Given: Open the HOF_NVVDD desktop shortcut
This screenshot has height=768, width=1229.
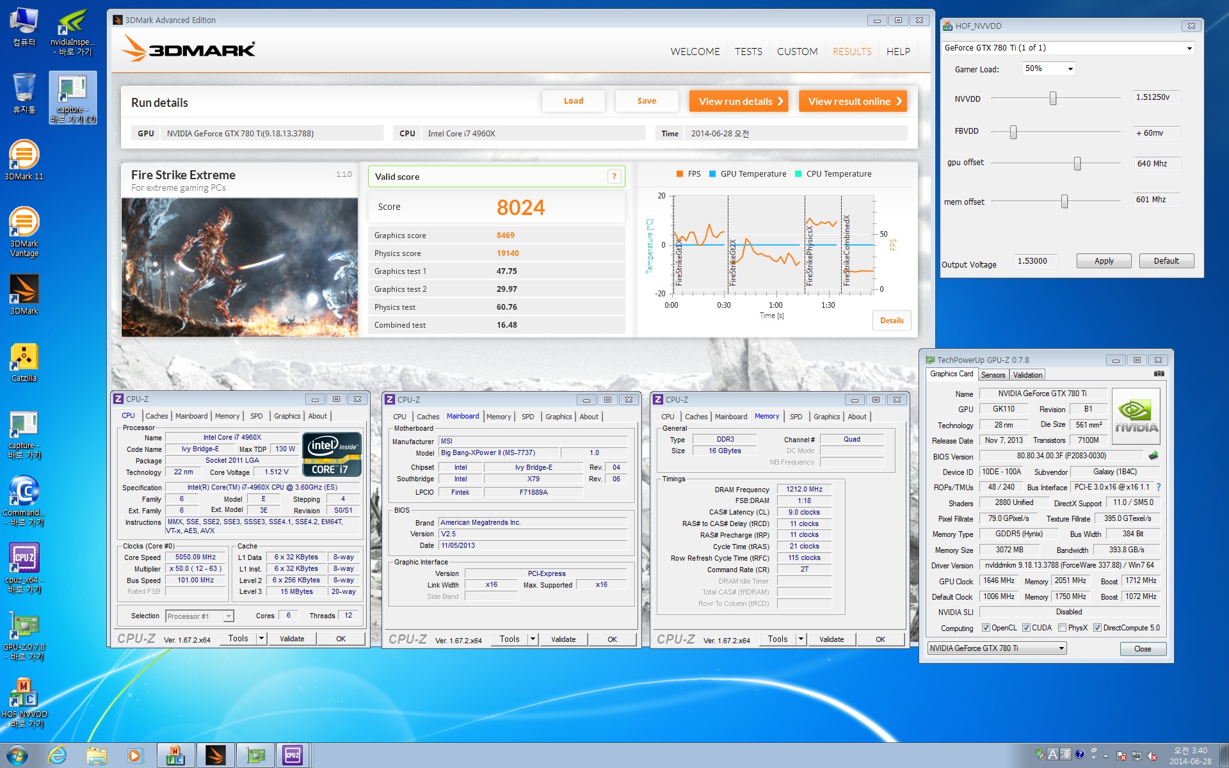Looking at the screenshot, I should (x=24, y=703).
